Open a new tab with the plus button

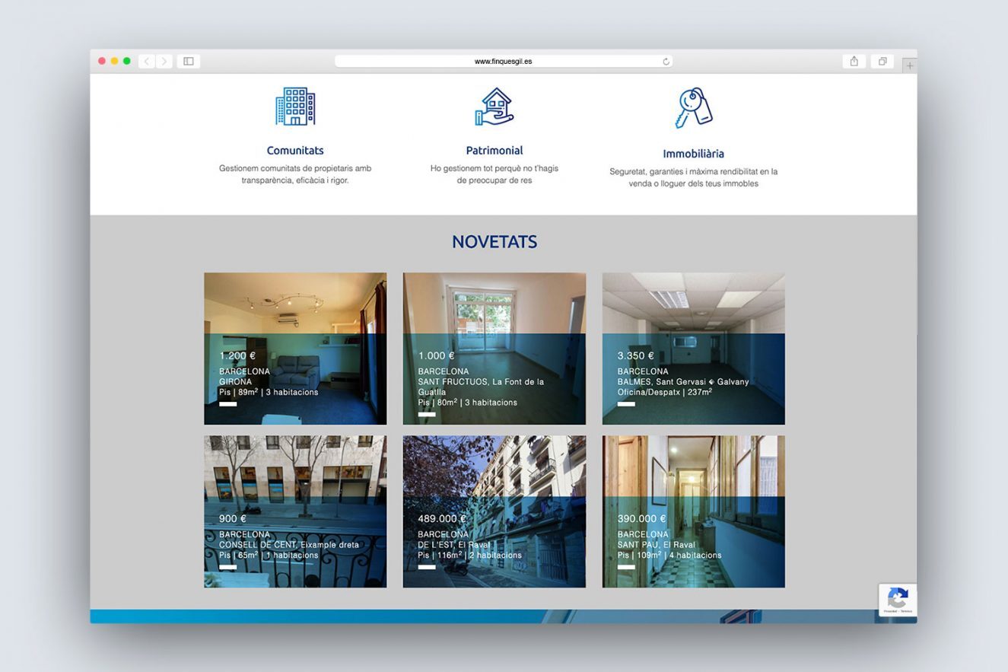point(910,65)
